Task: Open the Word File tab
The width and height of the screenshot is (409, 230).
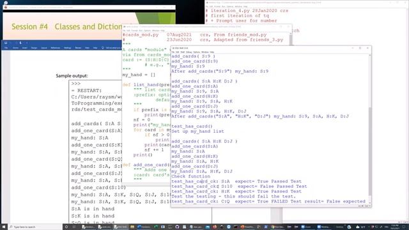Action: click(6, 48)
